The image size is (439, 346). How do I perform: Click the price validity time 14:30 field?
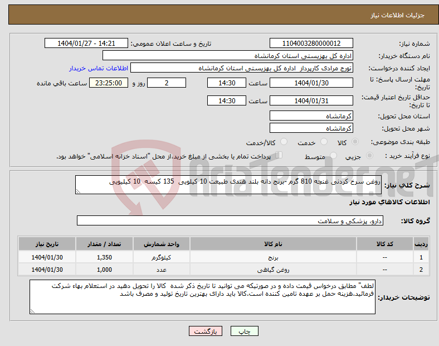click(227, 100)
